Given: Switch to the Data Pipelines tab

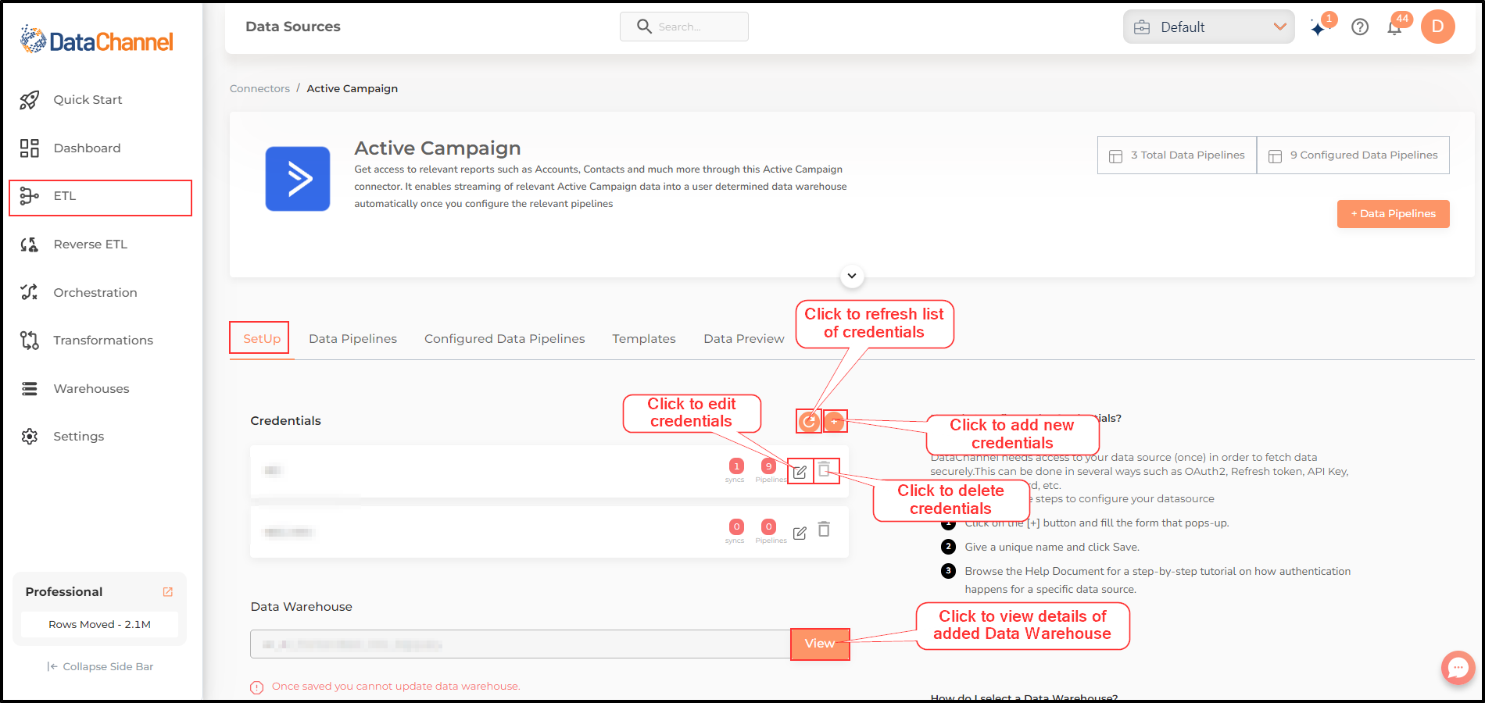Looking at the screenshot, I should click(352, 339).
